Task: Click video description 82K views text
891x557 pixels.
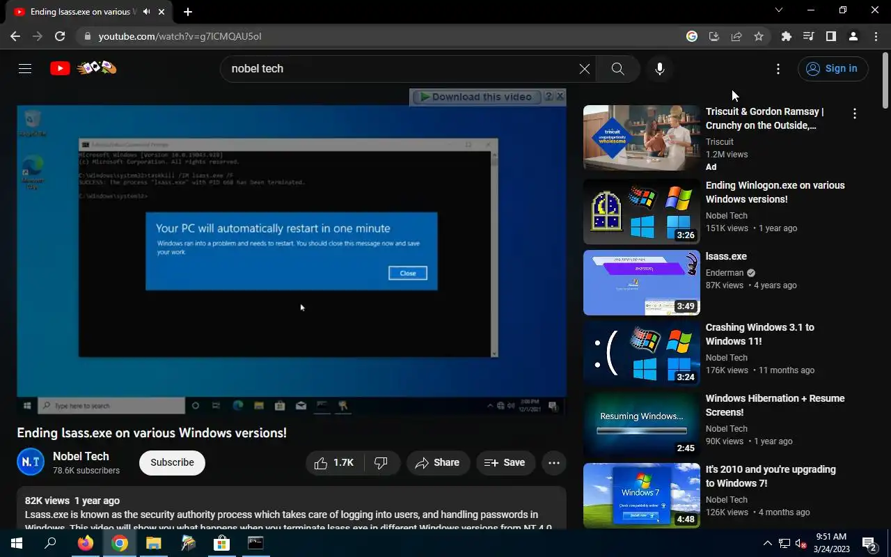Action: pyautogui.click(x=47, y=501)
